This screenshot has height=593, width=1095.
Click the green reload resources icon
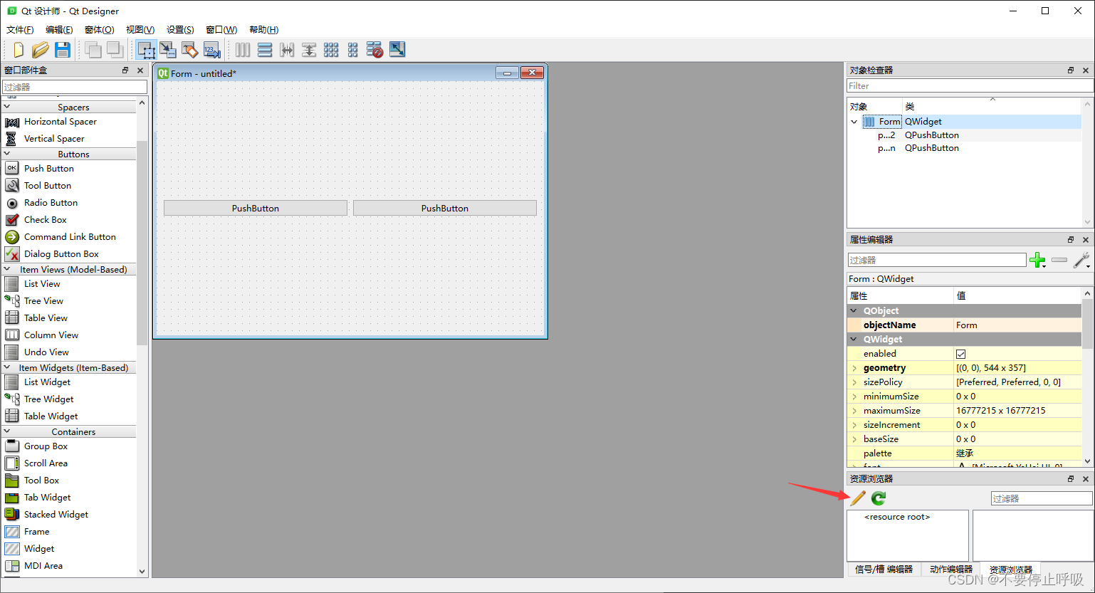[x=878, y=498]
